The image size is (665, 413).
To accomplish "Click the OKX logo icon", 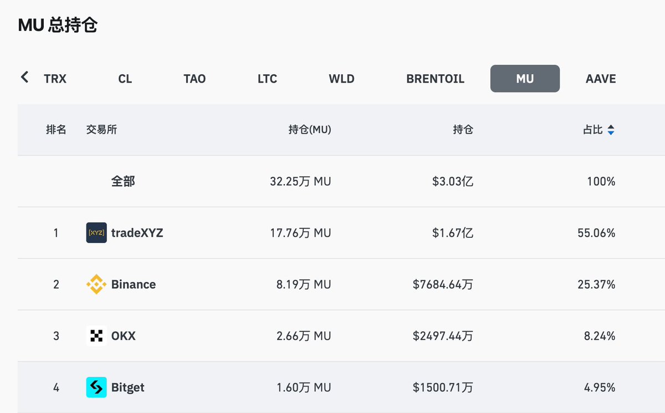I will pyautogui.click(x=96, y=336).
